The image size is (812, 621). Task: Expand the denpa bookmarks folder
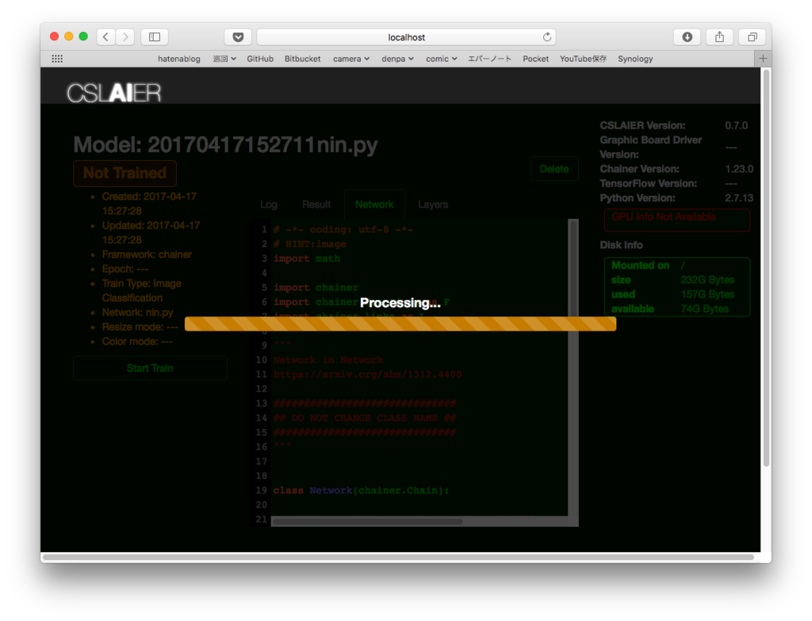[397, 59]
